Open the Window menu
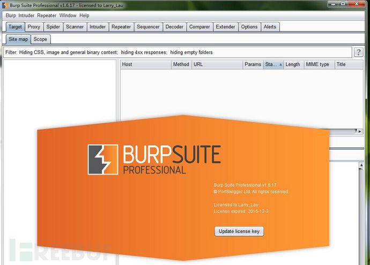 click(x=68, y=16)
